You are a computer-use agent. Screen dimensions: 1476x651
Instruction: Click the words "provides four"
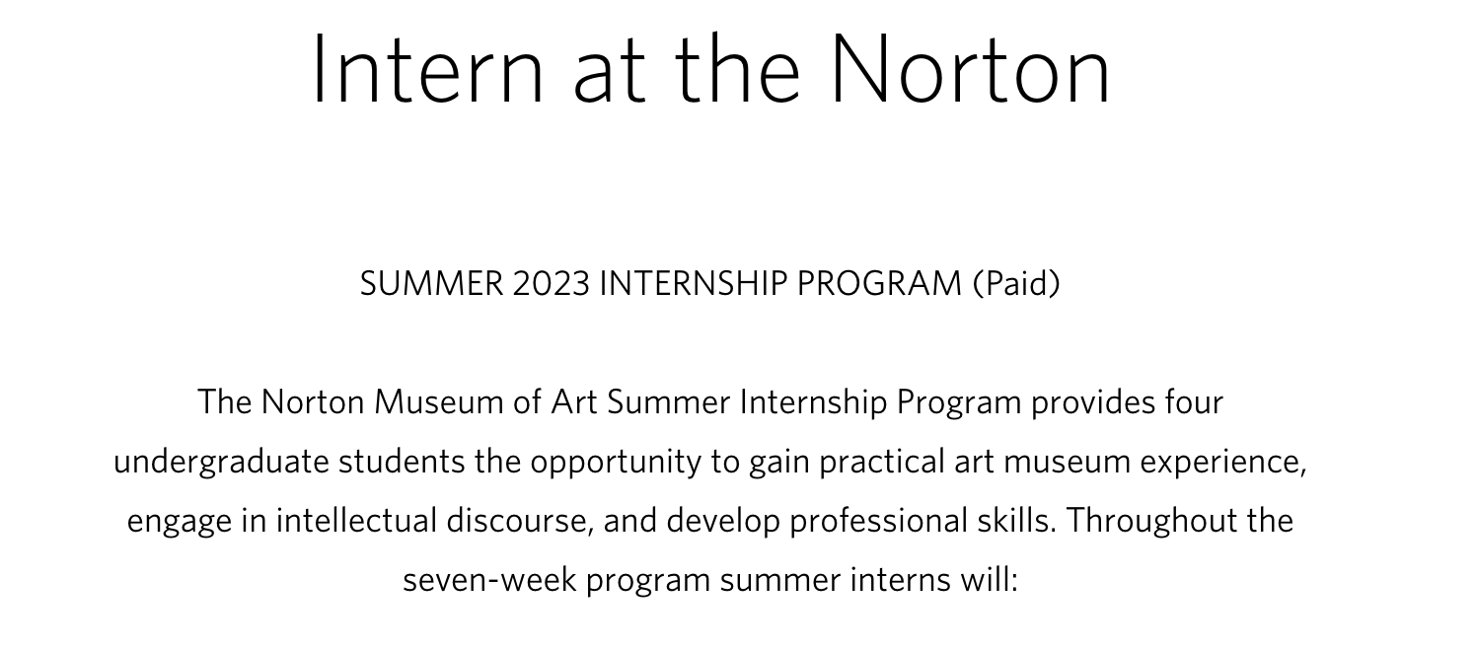click(x=1127, y=402)
